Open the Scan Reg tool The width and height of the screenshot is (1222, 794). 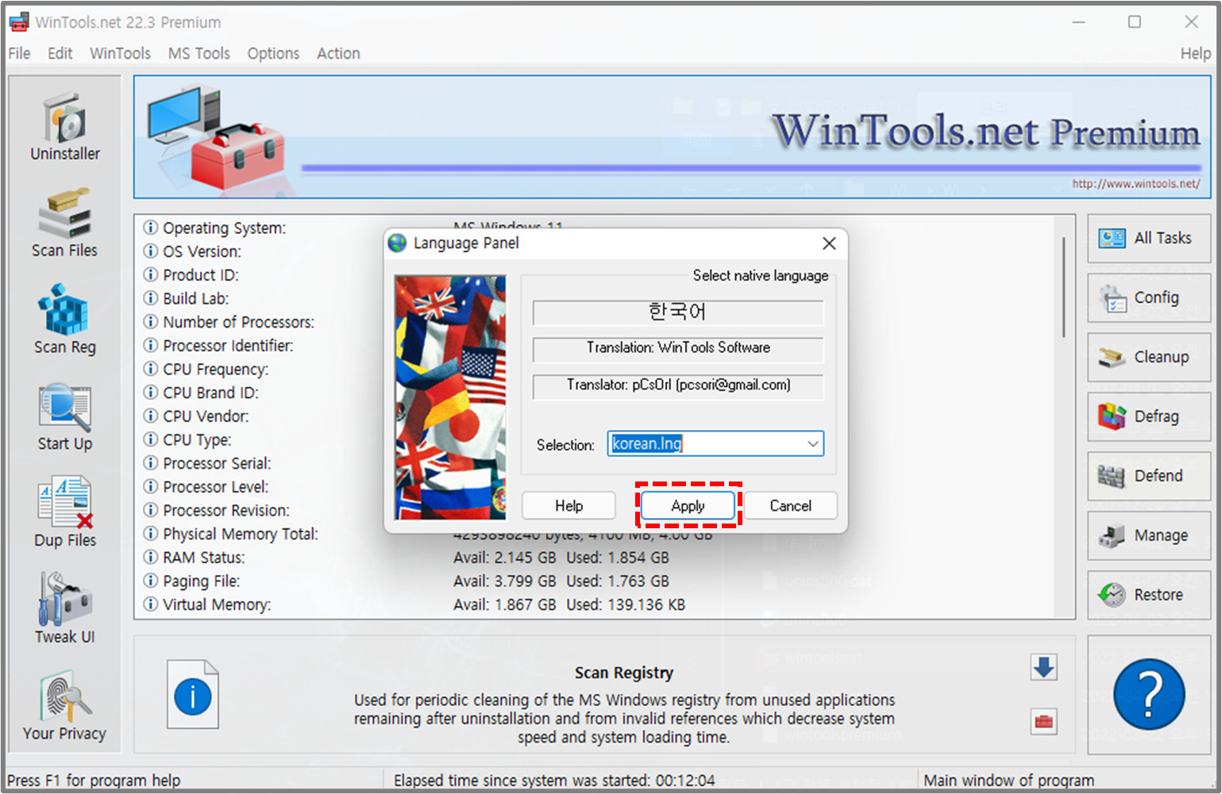[65, 320]
